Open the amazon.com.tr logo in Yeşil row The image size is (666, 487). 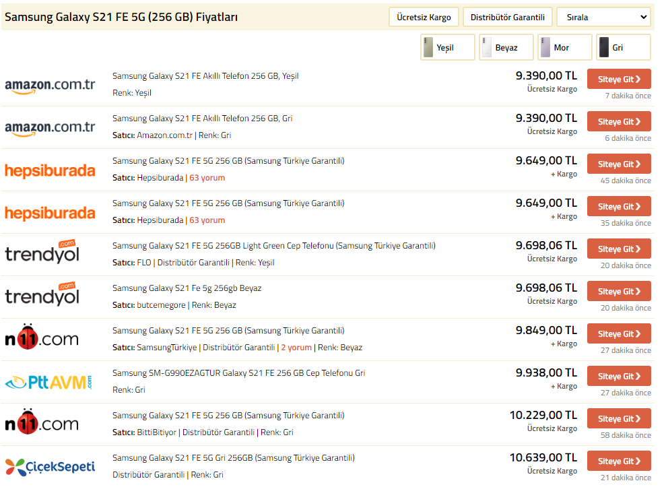coord(50,85)
